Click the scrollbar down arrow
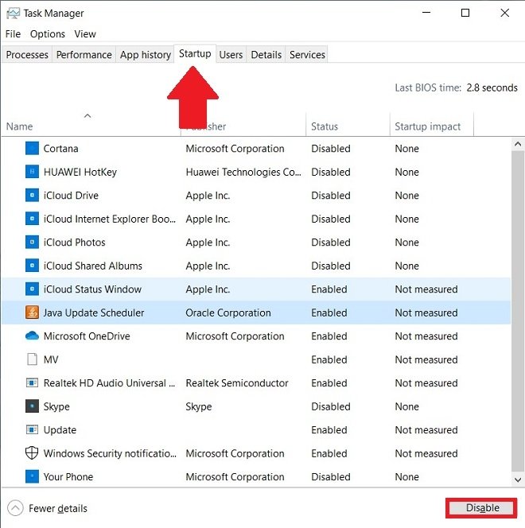 (518, 479)
